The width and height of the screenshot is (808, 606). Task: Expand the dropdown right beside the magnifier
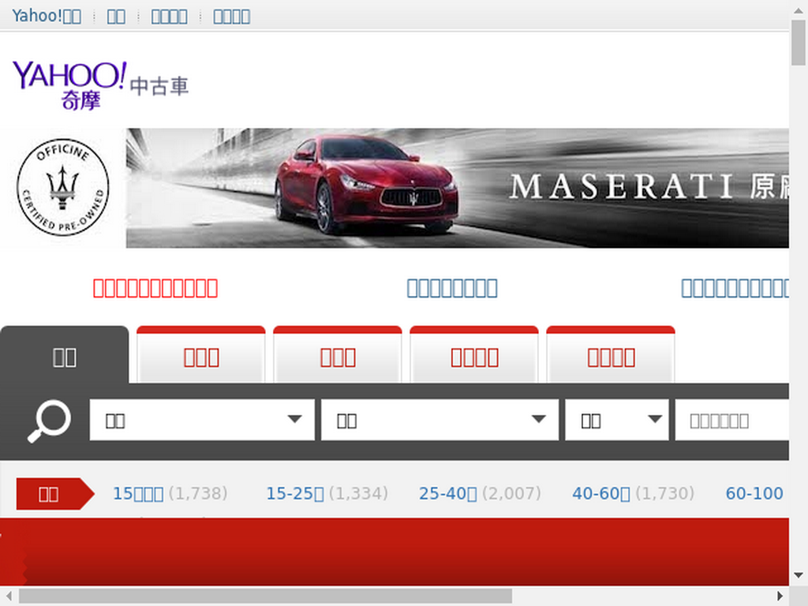point(202,420)
